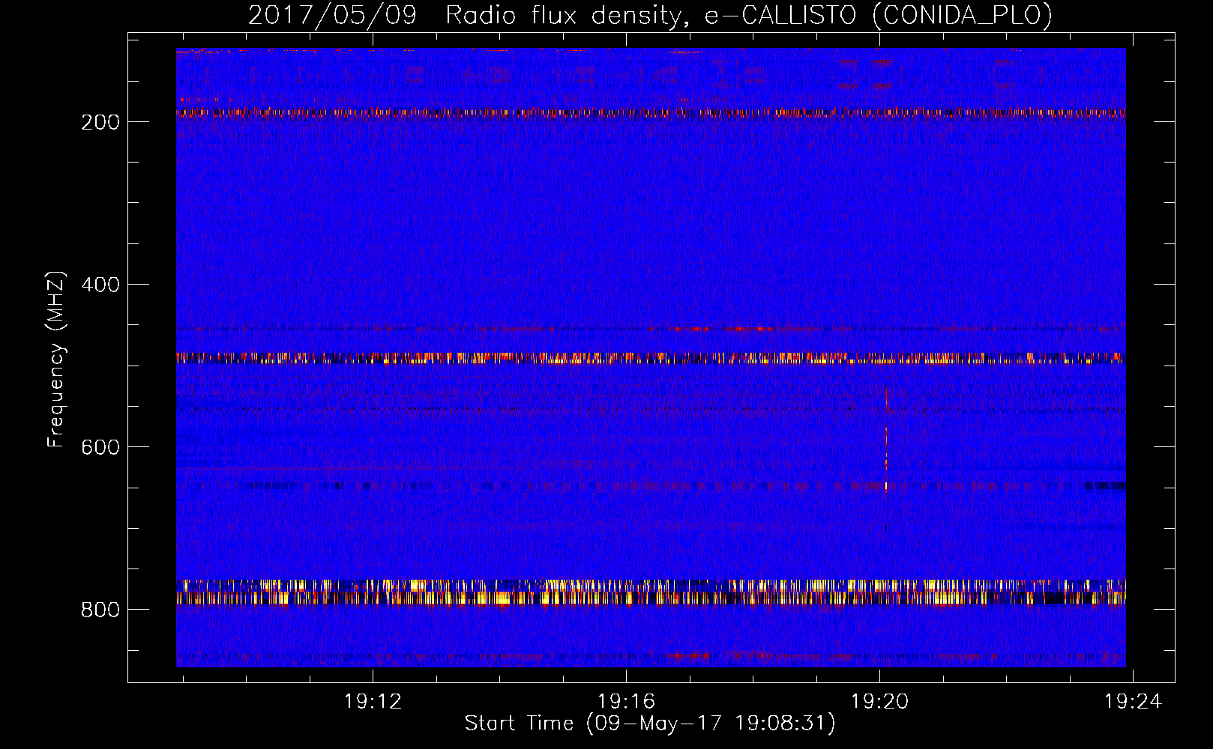Click the 'Frequency (MHZ)' axis label

pos(56,360)
